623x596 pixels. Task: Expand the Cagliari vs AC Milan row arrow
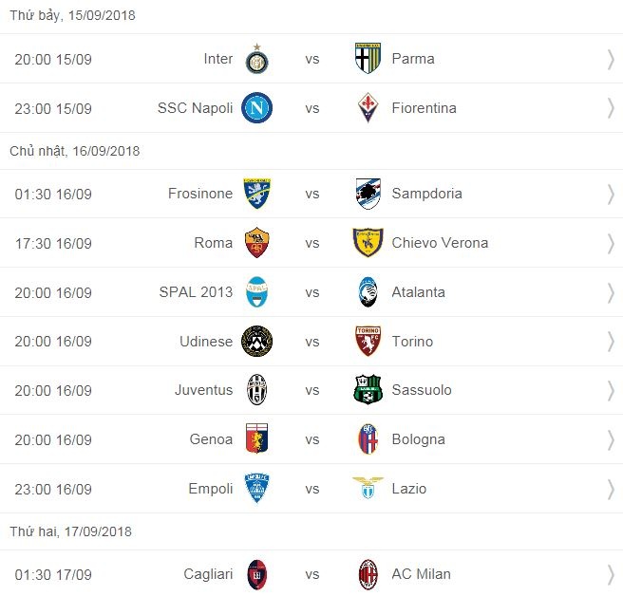(x=611, y=574)
